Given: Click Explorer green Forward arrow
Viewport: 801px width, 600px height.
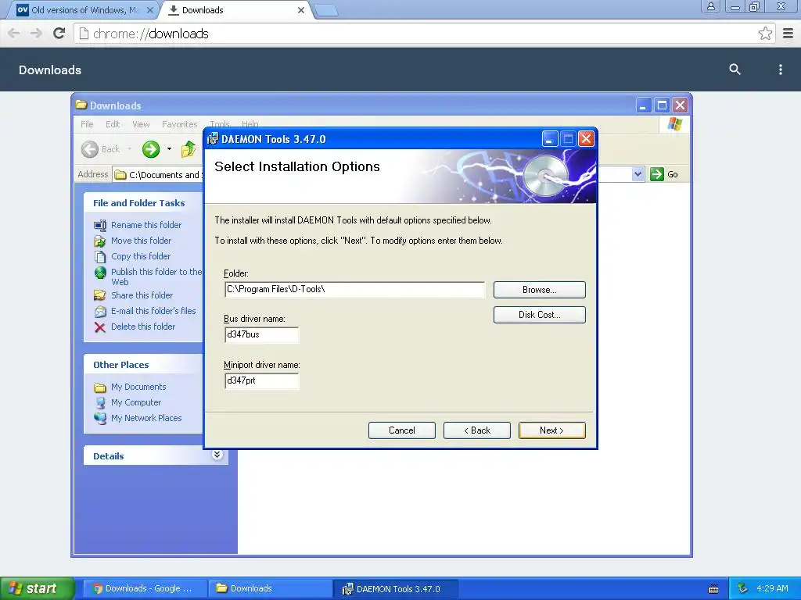Looking at the screenshot, I should [x=151, y=149].
